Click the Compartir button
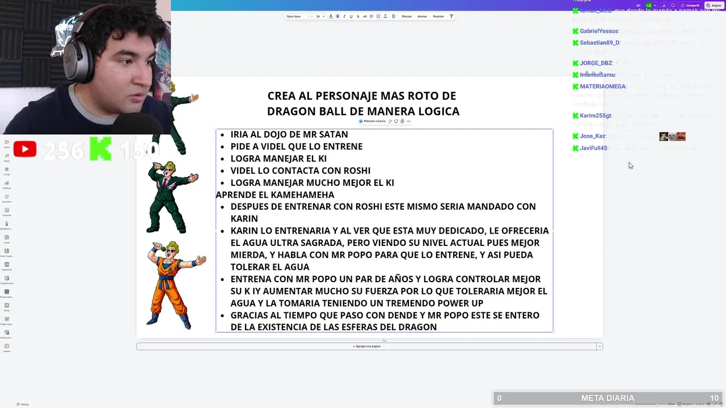726x408 pixels. (x=690, y=6)
